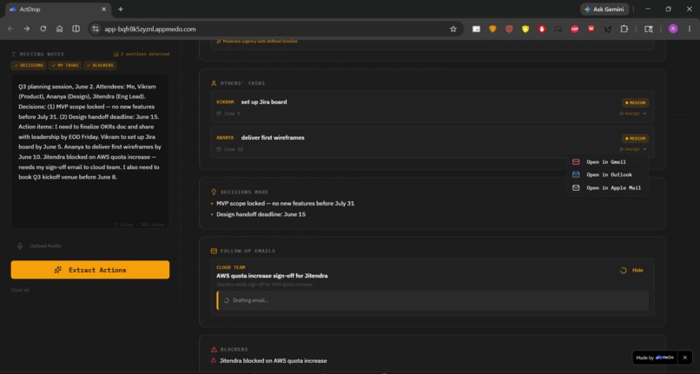Click the browser back arrow
The width and height of the screenshot is (700, 374).
pyautogui.click(x=10, y=29)
